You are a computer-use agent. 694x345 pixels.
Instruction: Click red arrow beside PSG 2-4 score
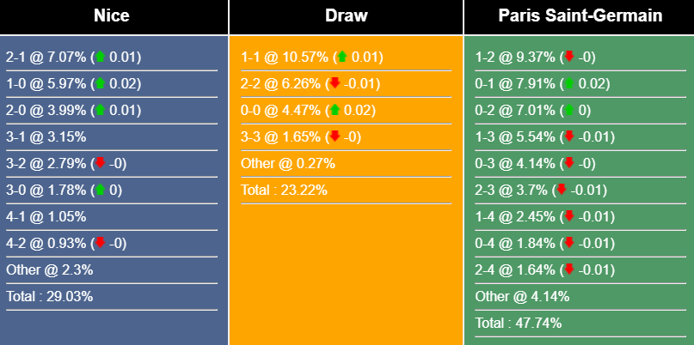(x=568, y=270)
